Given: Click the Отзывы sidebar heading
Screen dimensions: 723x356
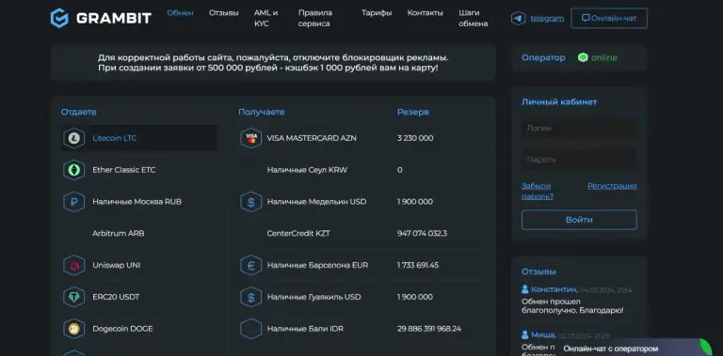Looking at the screenshot, I should pos(538,271).
